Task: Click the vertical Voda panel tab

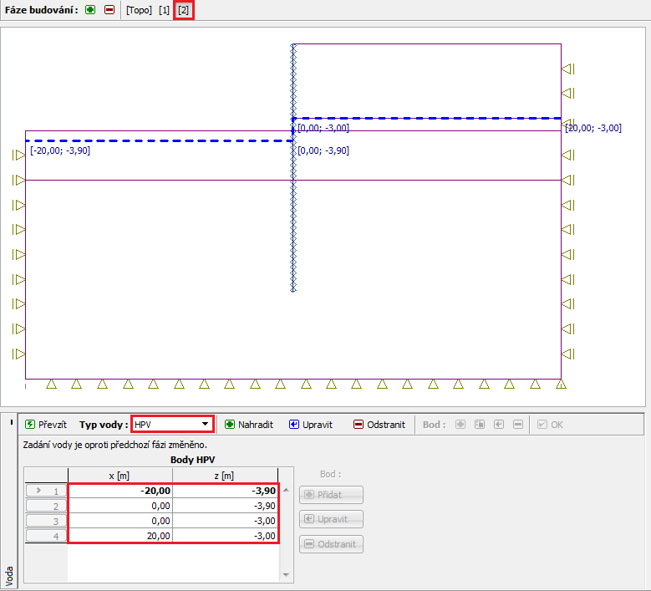Action: point(9,576)
